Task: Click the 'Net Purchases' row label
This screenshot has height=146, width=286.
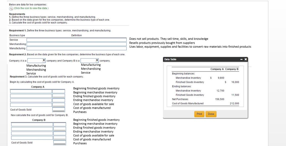Action: (x=180, y=99)
